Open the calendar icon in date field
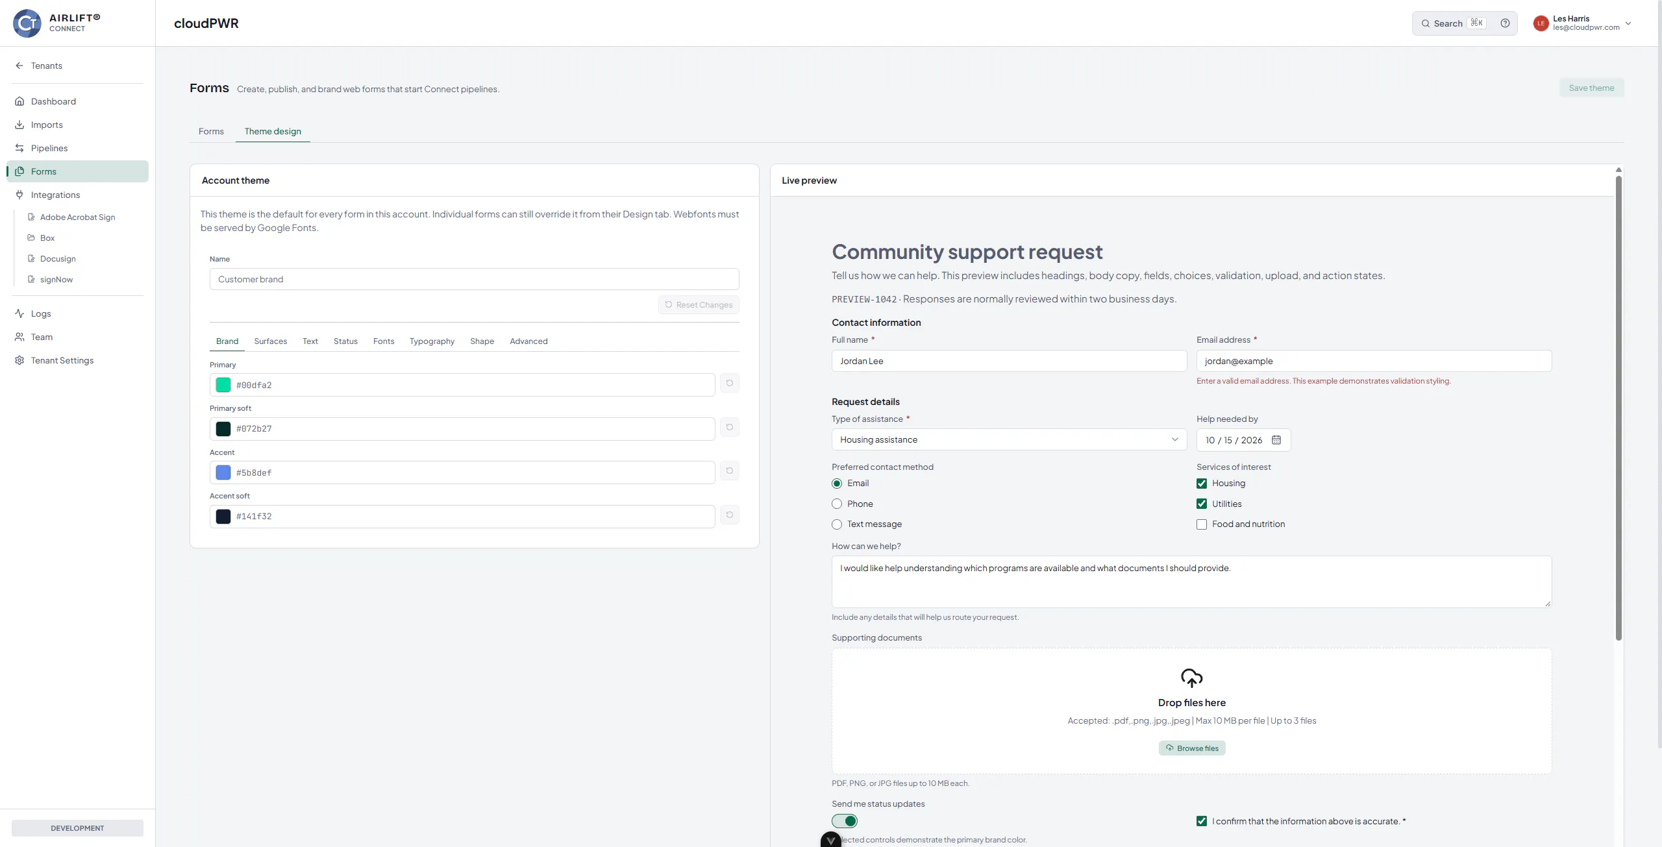Viewport: 1662px width, 847px height. click(x=1276, y=440)
